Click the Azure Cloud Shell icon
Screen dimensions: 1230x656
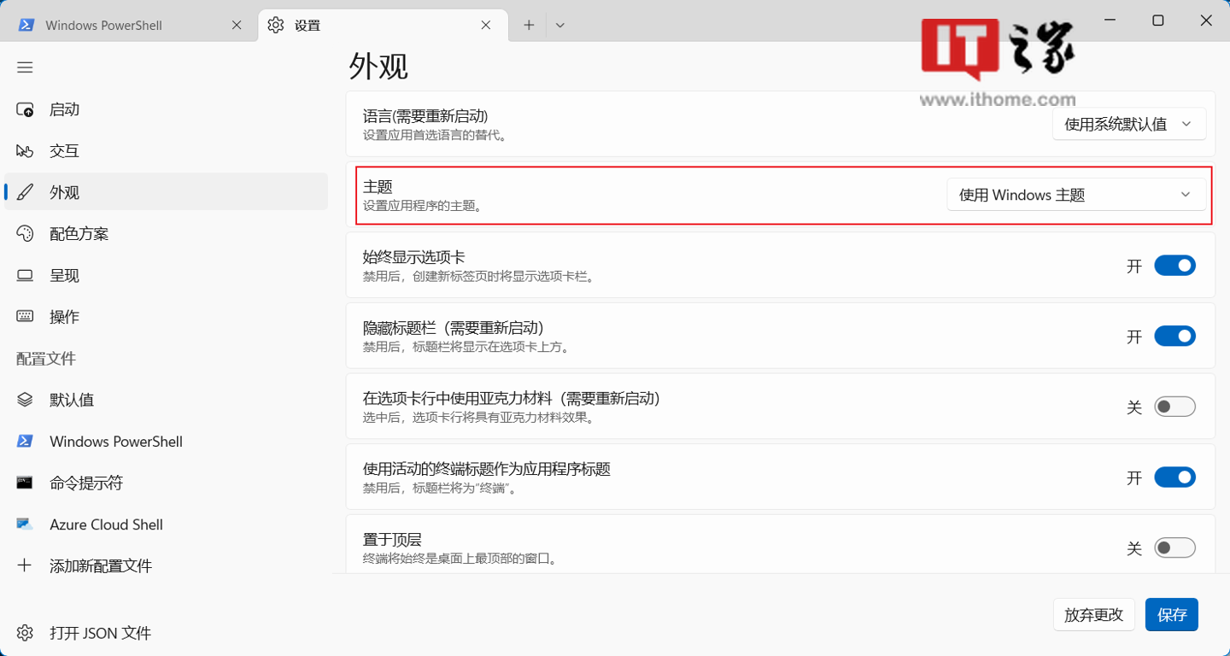coord(25,524)
